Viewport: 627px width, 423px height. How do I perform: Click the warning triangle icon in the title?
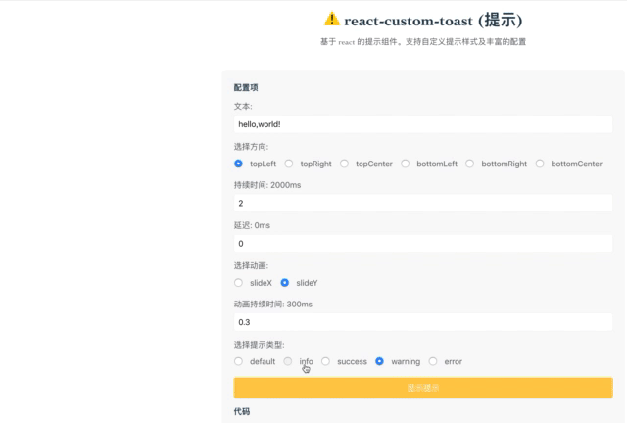331,19
